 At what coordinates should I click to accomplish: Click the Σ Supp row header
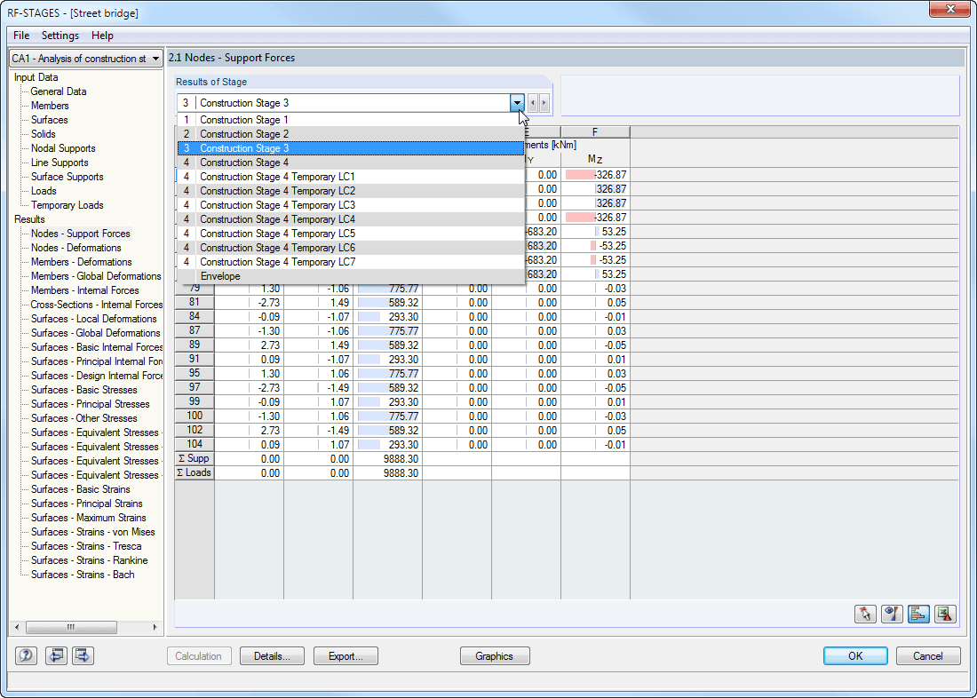(x=195, y=459)
